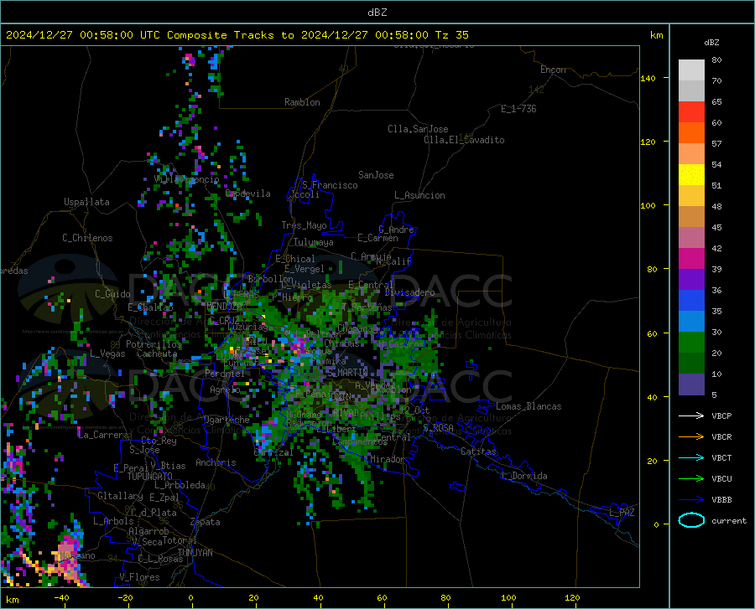
Task: Click the white VBCP arrow in legend
Action: pos(691,415)
